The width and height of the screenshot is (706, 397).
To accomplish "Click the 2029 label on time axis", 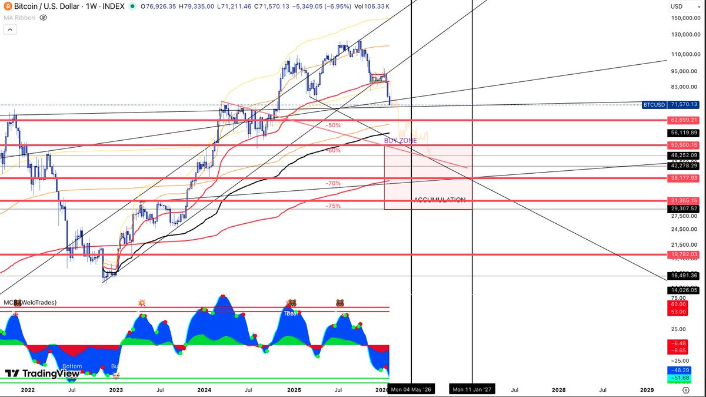I will [x=647, y=390].
